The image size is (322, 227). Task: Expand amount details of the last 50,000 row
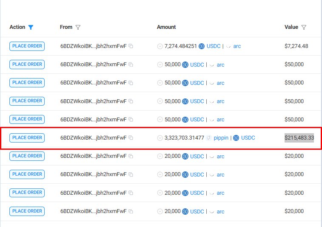tap(160, 120)
